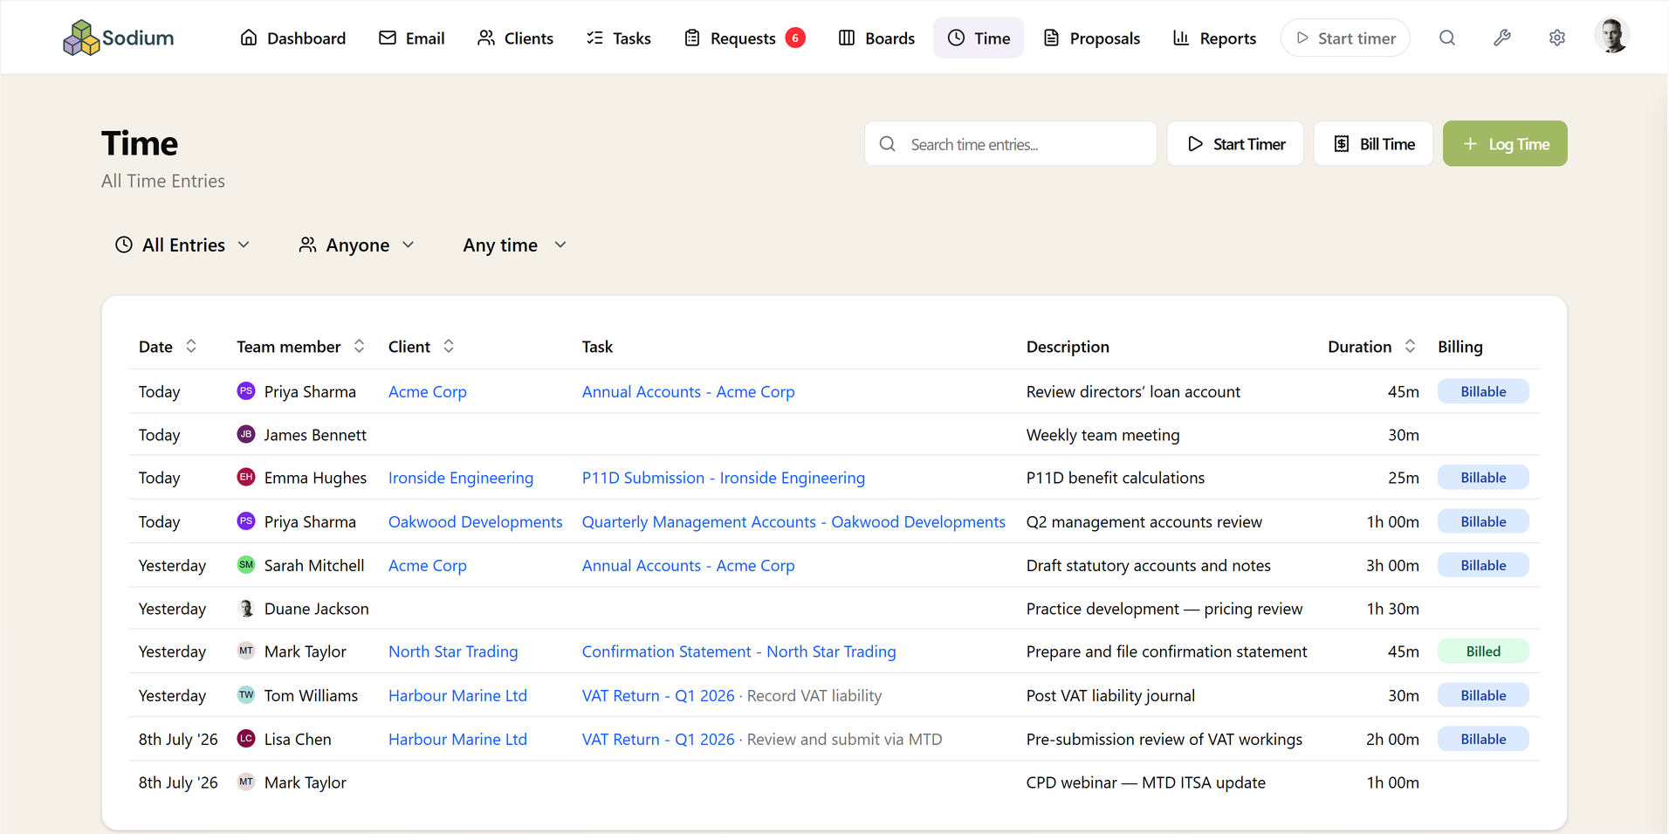
Task: Open Acme Corp client in Priya Sharma row
Action: point(428,392)
